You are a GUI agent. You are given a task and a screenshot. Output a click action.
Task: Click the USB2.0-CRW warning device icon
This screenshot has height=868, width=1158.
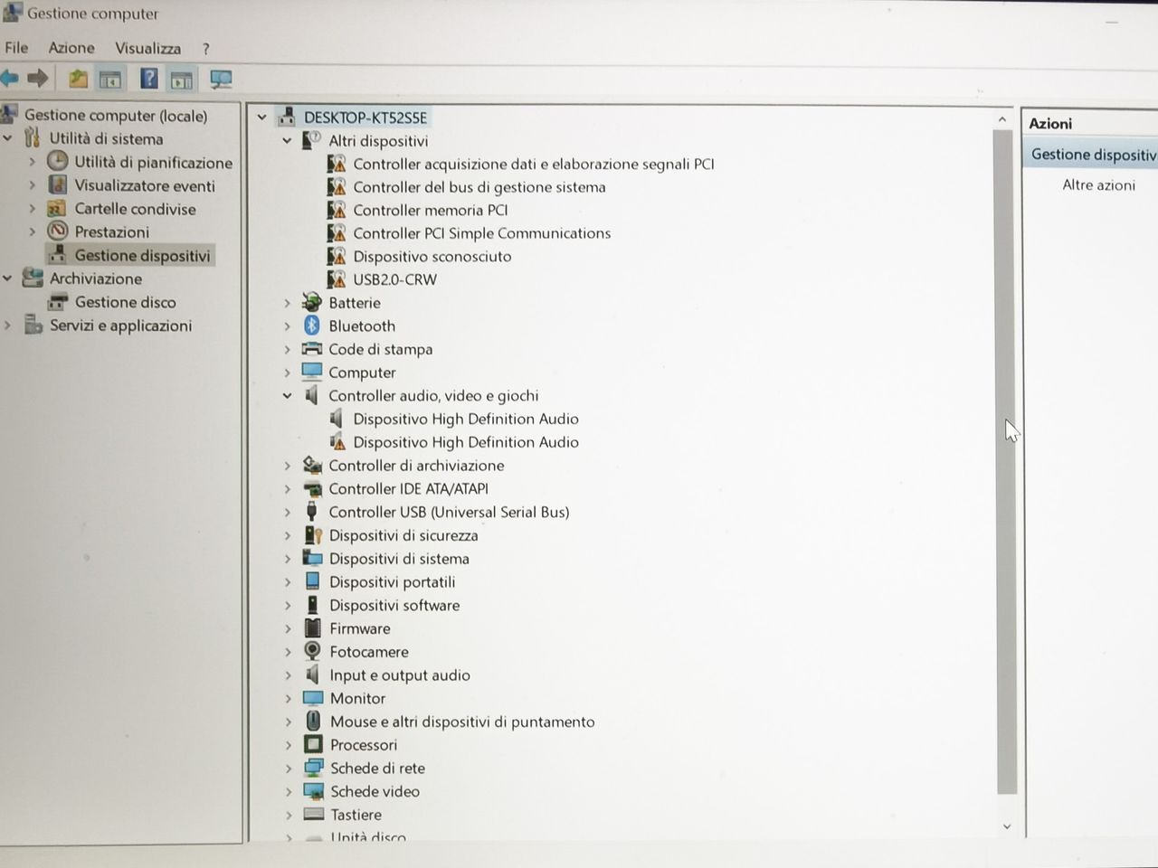337,278
